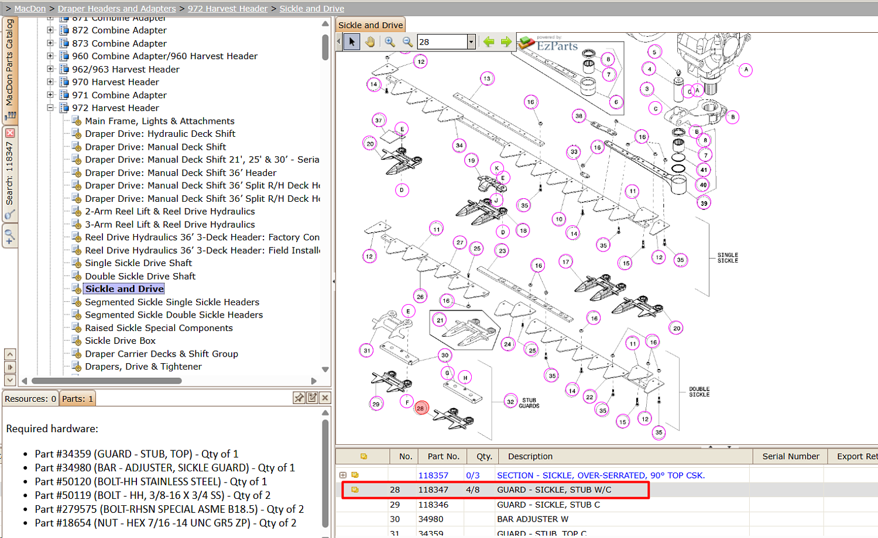Go to previous callout with green left arrow

click(x=489, y=42)
